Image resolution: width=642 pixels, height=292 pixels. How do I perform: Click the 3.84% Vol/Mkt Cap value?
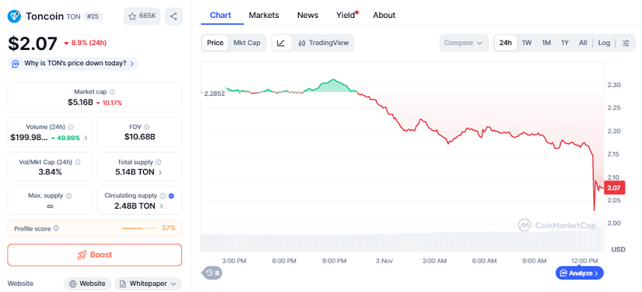pyautogui.click(x=50, y=172)
